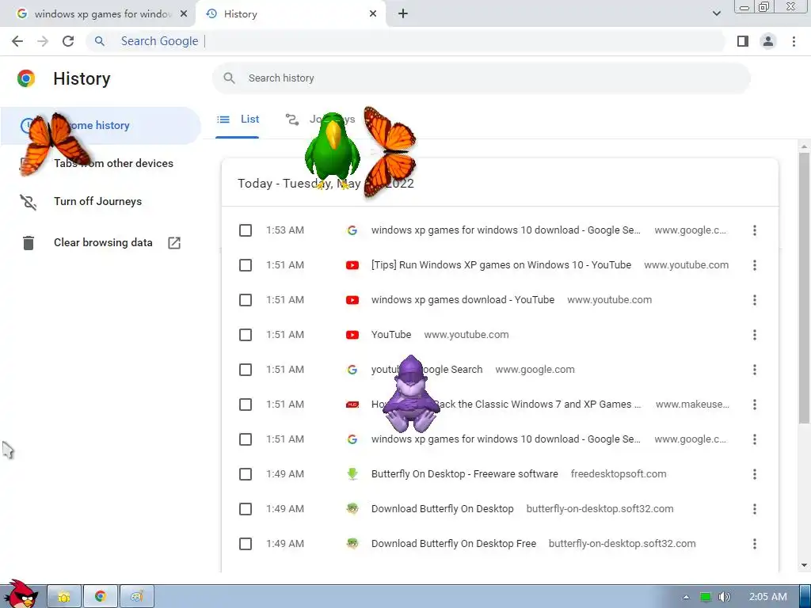The width and height of the screenshot is (811, 608).
Task: Open a new tab with plus button
Action: [403, 14]
